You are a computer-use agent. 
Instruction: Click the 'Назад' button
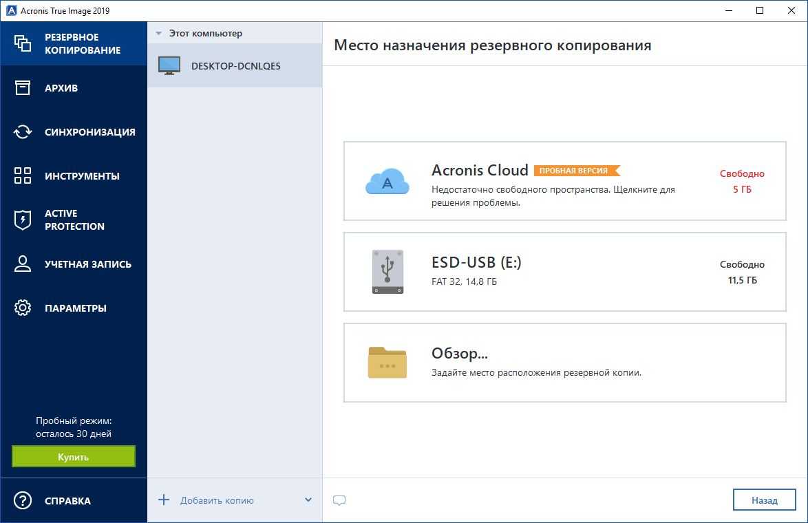pos(764,500)
